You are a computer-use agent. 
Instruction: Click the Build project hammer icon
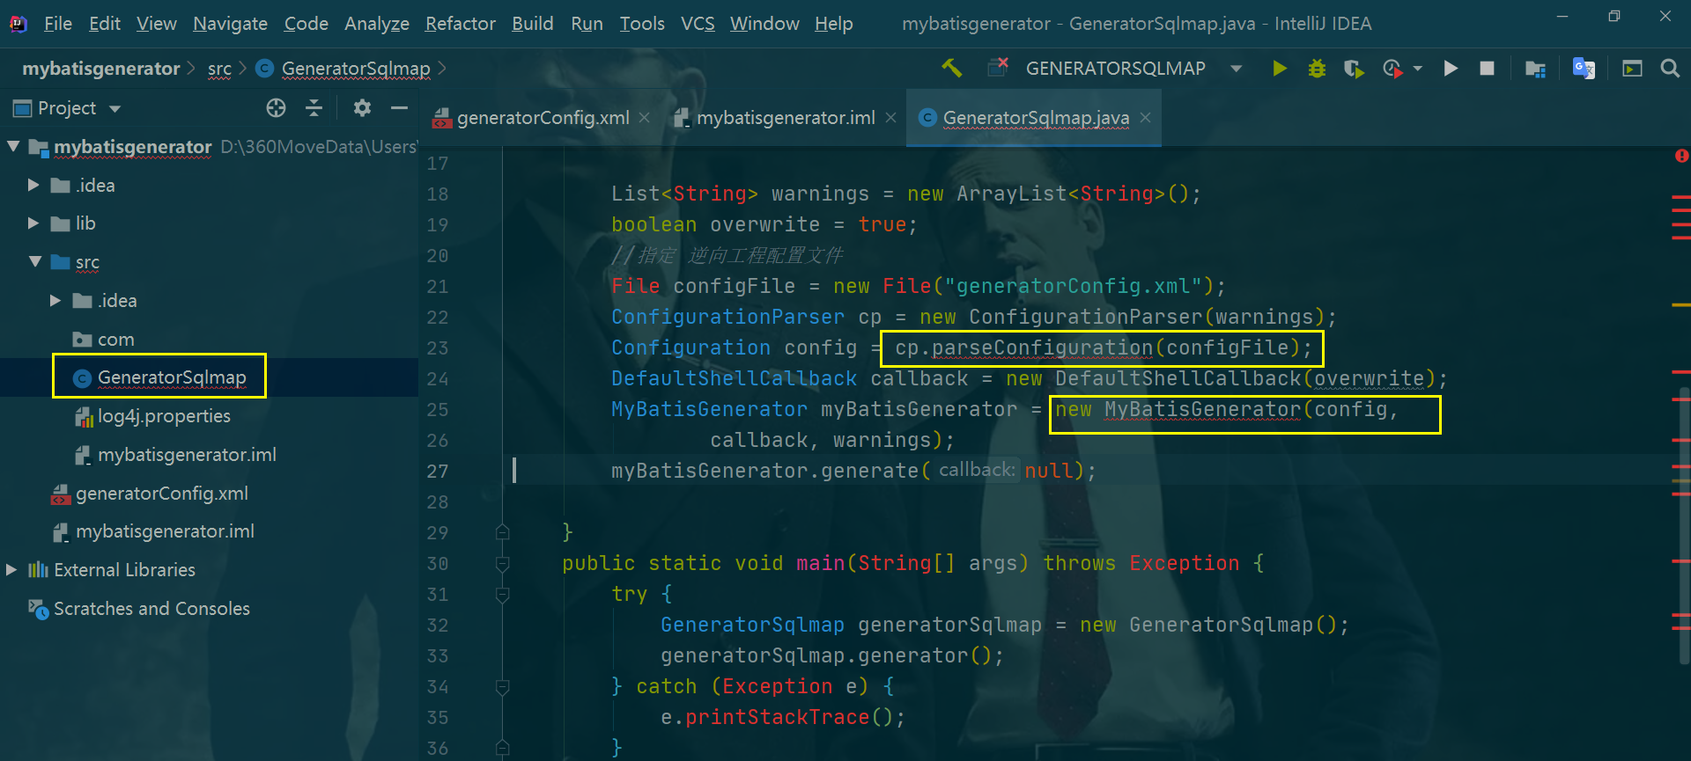point(952,68)
